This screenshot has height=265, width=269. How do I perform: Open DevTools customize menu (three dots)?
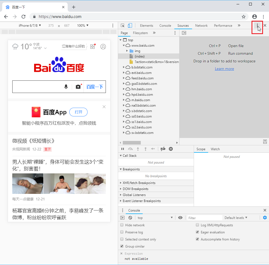[257, 26]
